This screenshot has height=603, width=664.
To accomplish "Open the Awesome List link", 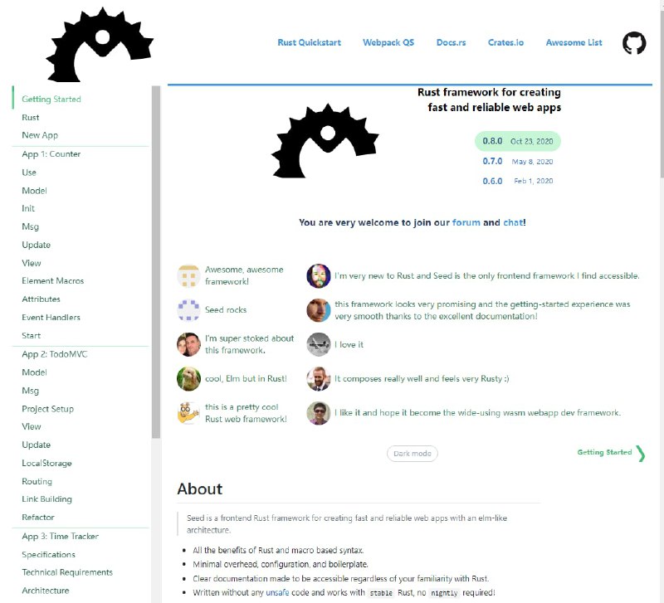I will [x=574, y=42].
